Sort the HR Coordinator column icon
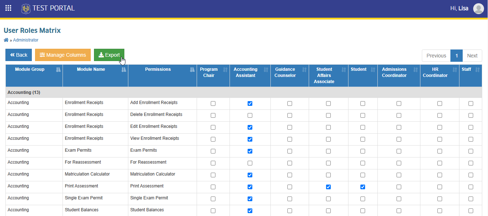The height and width of the screenshot is (216, 488). tap(455, 70)
